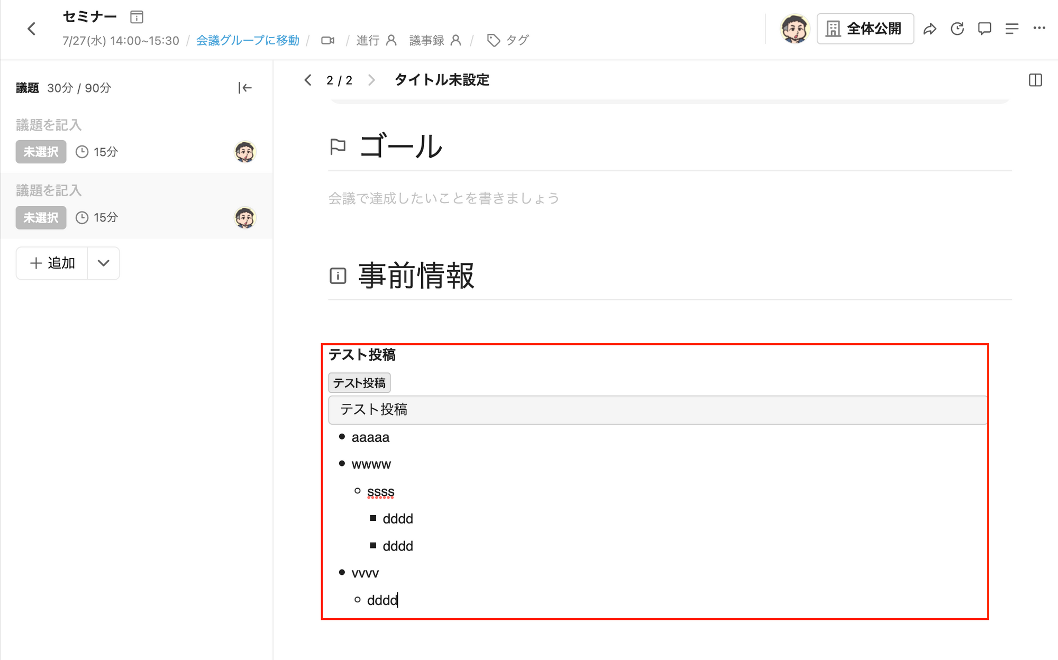
Task: Click the inline code テスト投稿 chip
Action: (359, 383)
